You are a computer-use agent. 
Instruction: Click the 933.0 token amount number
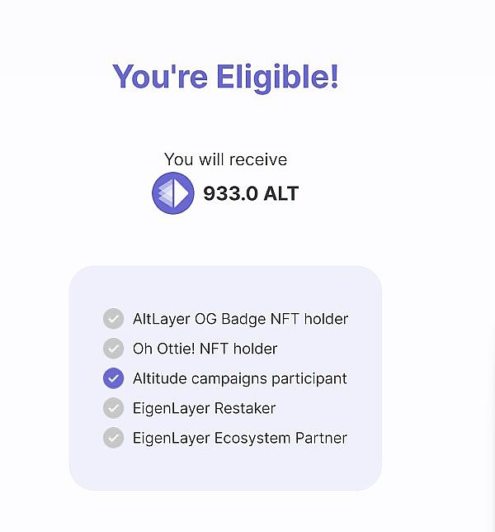click(x=230, y=194)
